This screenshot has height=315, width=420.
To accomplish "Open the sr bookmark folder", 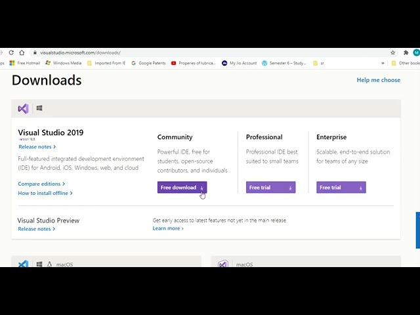I will coord(318,63).
